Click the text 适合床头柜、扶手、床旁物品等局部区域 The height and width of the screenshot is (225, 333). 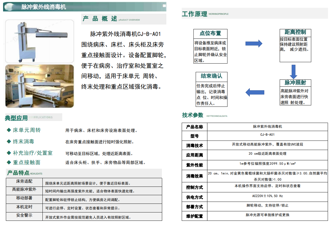pos(105,163)
